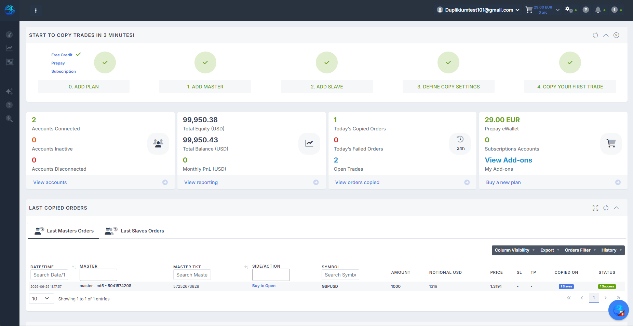Click the Duplikium globe logo
Viewport: 633px width, 326px height.
[10, 10]
